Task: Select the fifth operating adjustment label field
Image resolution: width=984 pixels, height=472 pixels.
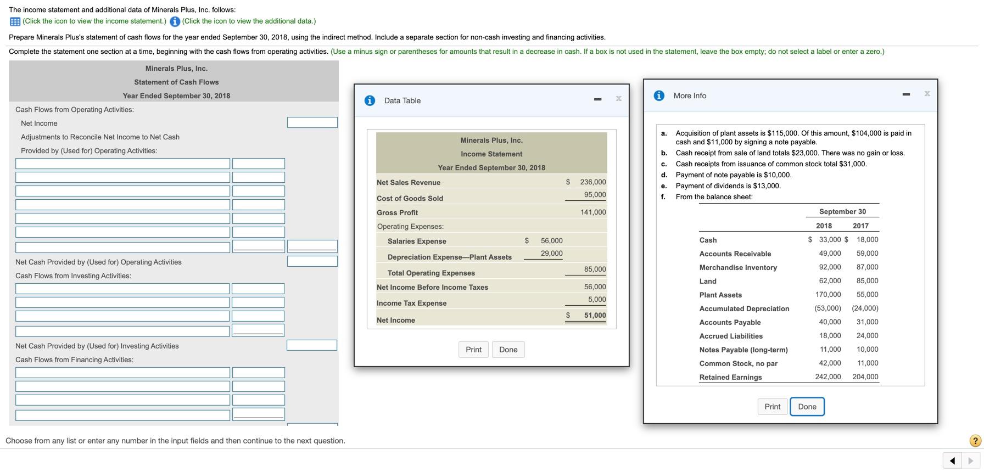Action: (123, 218)
